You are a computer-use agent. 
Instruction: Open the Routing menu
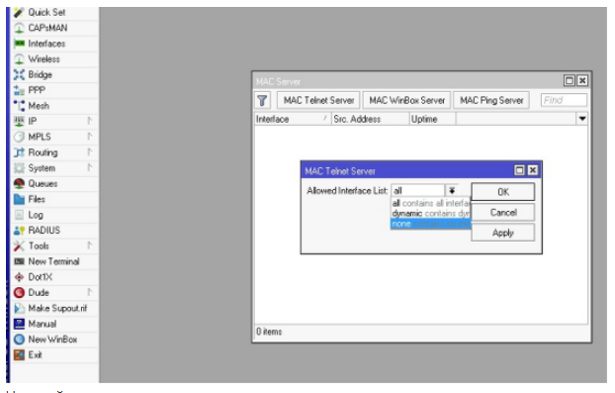click(x=54, y=152)
